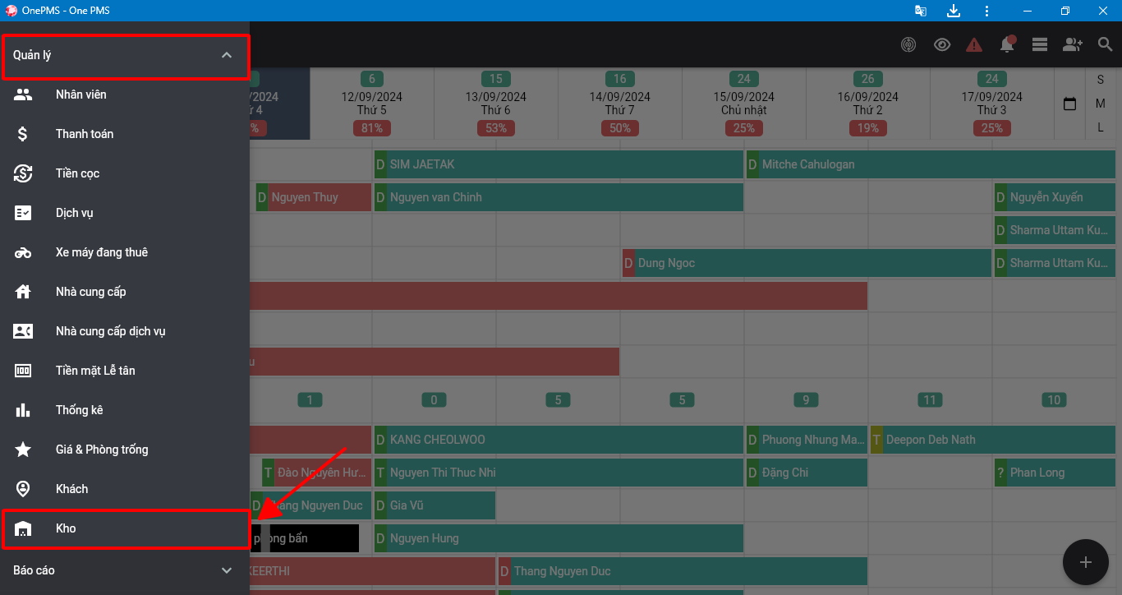
Task: Select Tiền cọc deposit entry
Action: pyautogui.click(x=125, y=173)
